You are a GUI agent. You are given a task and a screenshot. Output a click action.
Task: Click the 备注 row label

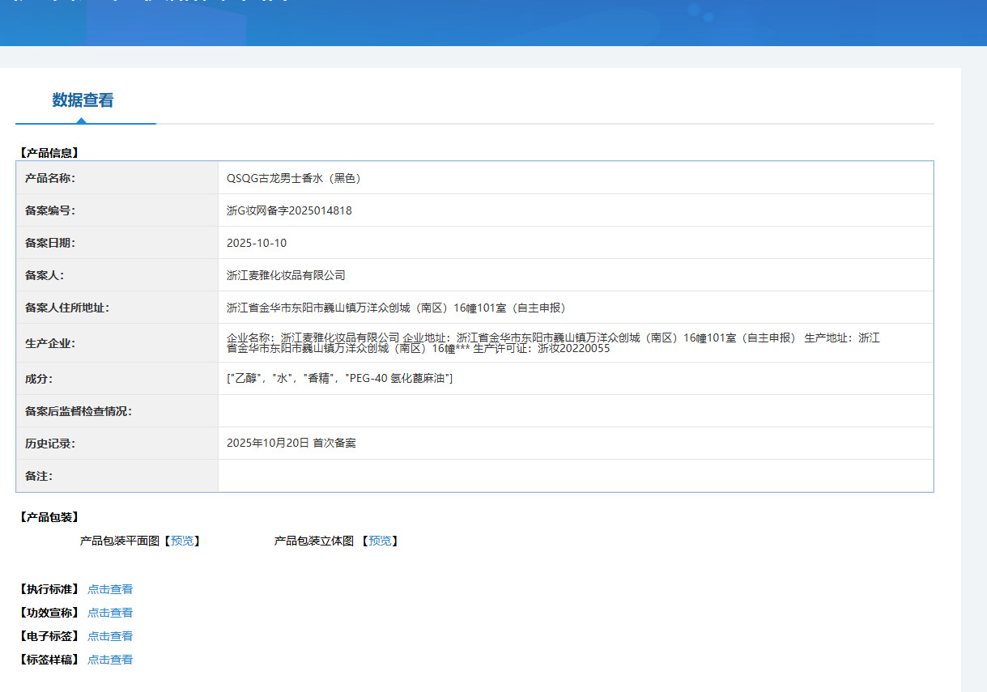coord(39,476)
